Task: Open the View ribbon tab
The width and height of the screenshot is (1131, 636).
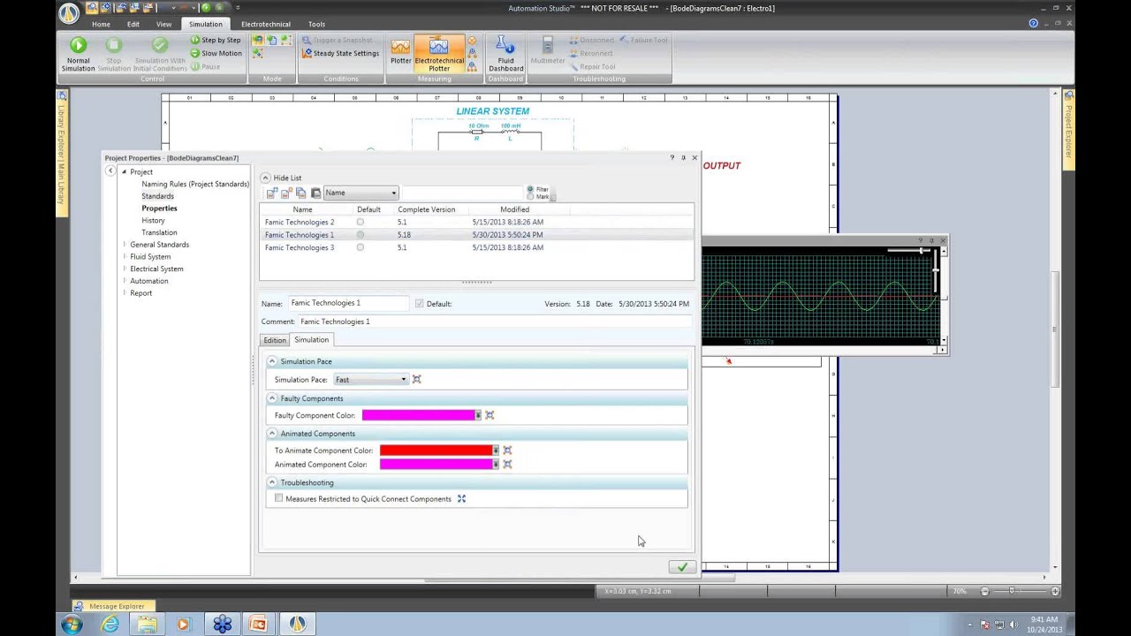Action: tap(164, 24)
